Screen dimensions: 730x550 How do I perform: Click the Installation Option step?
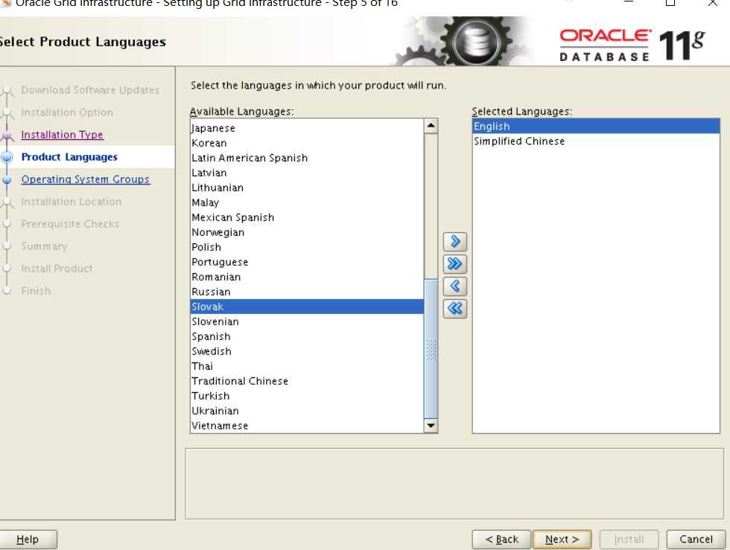tap(67, 112)
